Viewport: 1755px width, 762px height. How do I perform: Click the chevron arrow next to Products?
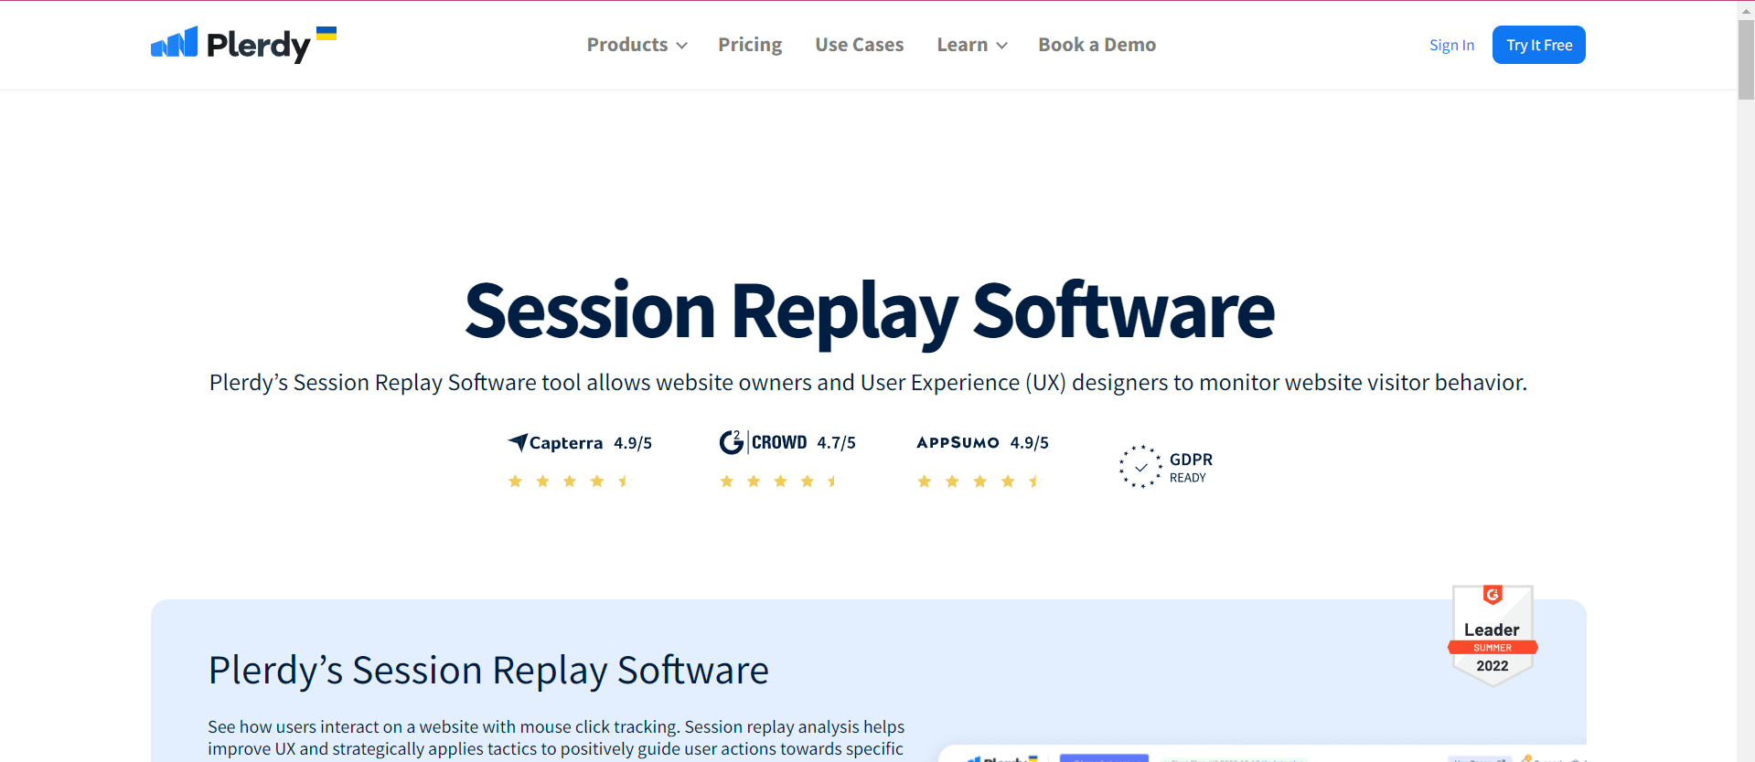click(681, 46)
